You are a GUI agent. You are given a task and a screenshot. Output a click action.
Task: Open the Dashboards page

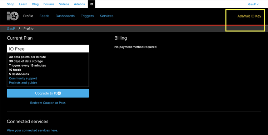(65, 16)
